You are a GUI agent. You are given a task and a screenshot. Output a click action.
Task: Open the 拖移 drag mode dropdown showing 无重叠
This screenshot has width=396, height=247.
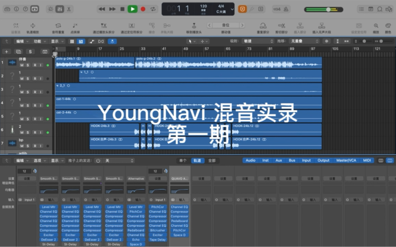[x=303, y=41]
